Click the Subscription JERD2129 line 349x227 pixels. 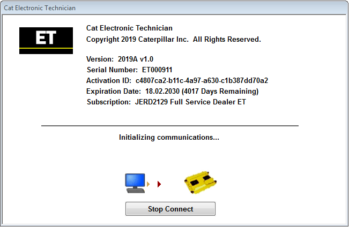(166, 102)
